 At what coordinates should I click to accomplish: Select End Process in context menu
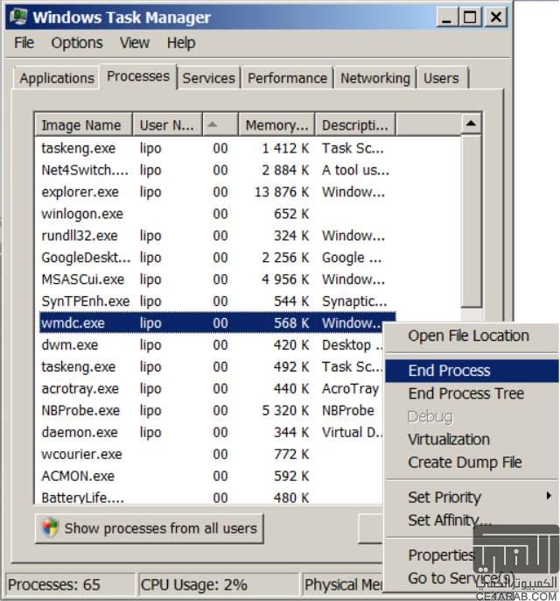[x=472, y=371]
